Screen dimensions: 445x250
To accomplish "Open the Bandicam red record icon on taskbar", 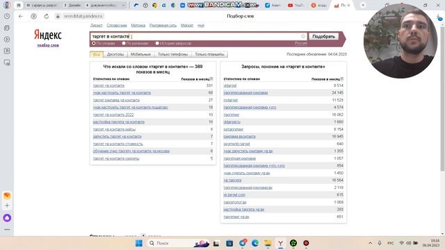I will pyautogui.click(x=306, y=243).
